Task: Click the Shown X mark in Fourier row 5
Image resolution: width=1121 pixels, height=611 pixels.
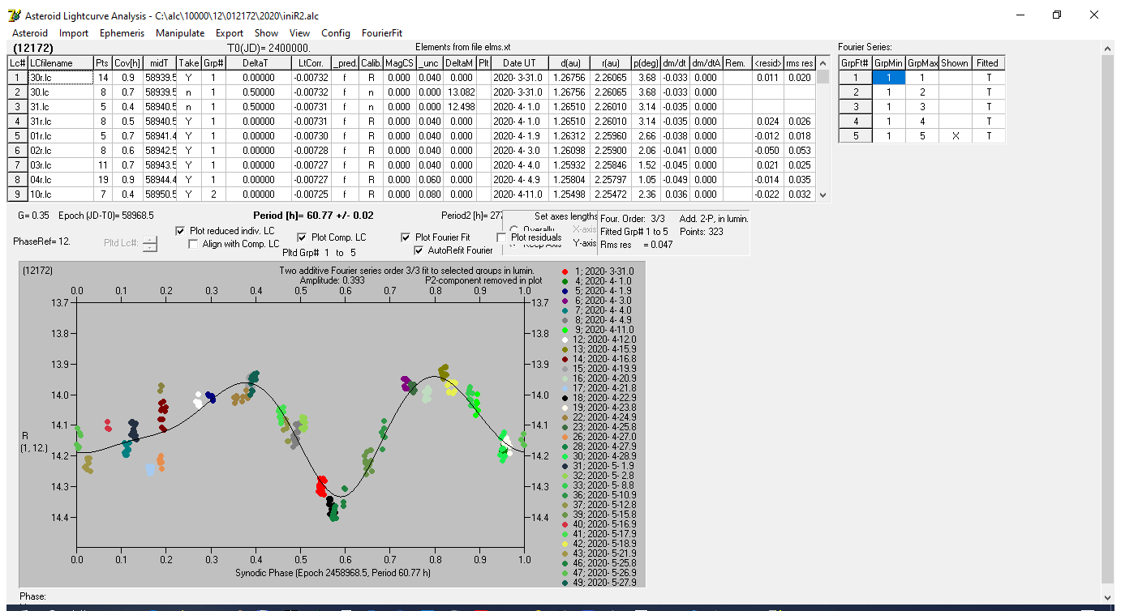Action: pos(956,135)
